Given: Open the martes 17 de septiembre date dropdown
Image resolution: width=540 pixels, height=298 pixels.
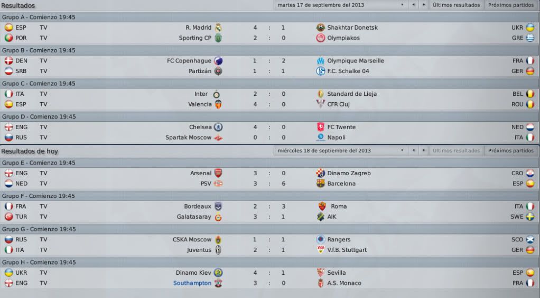Looking at the screenshot, I should [x=340, y=5].
